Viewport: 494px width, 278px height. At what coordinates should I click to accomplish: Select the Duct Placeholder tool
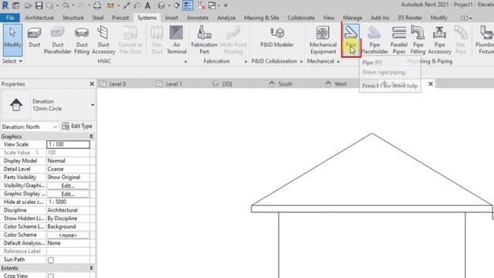tap(57, 40)
